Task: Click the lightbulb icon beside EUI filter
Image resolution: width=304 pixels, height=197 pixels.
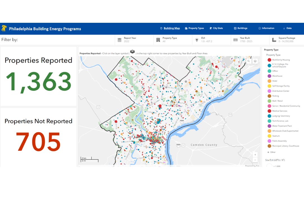Action: pos(197,39)
